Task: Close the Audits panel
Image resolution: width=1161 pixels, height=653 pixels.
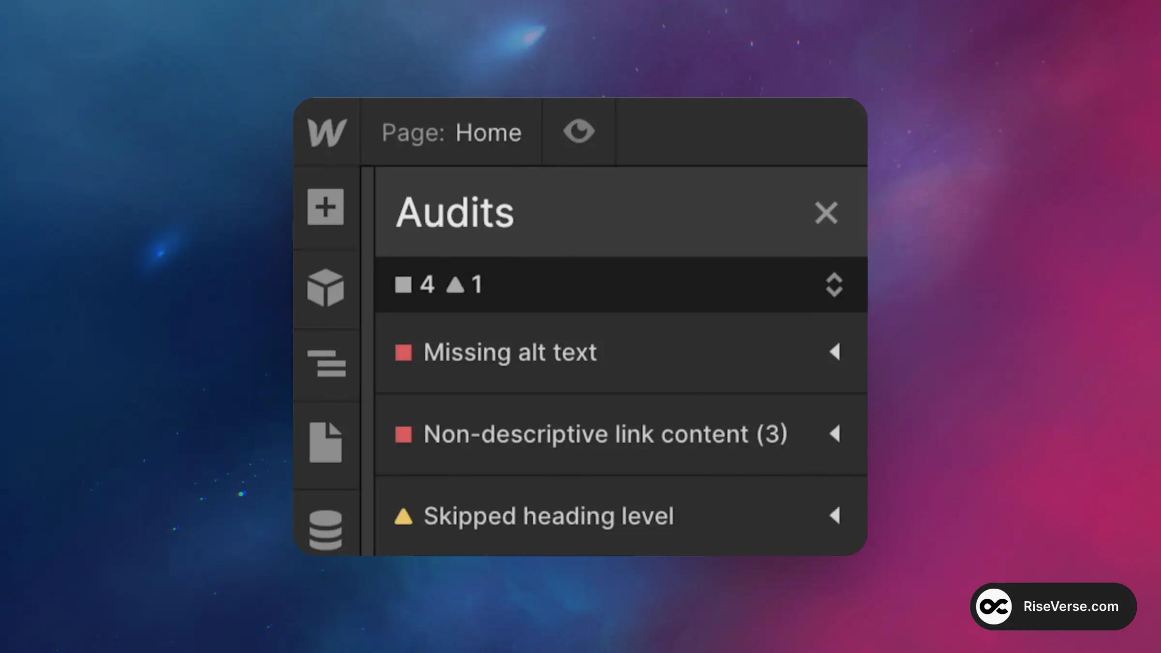Action: point(826,213)
